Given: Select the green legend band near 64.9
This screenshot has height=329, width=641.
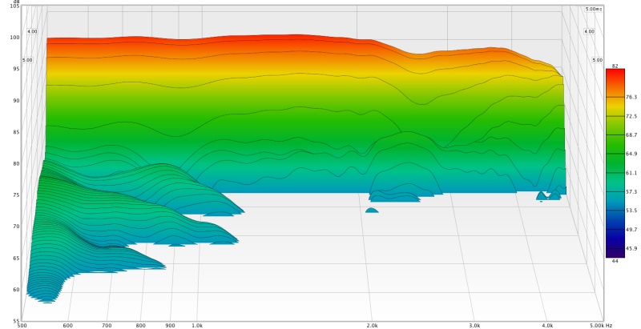Looking at the screenshot, I should (614, 154).
